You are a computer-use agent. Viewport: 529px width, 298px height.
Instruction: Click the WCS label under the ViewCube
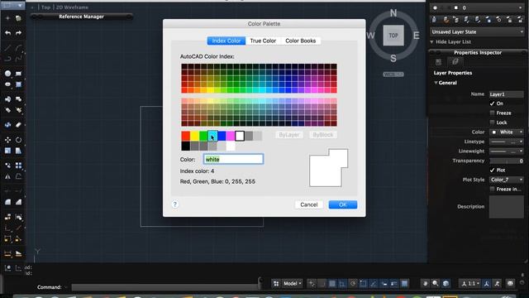pyautogui.click(x=393, y=74)
